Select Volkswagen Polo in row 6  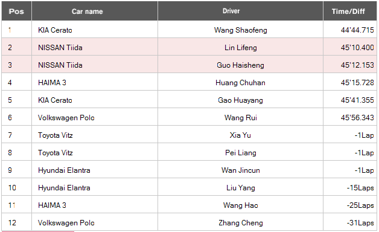[x=66, y=118]
